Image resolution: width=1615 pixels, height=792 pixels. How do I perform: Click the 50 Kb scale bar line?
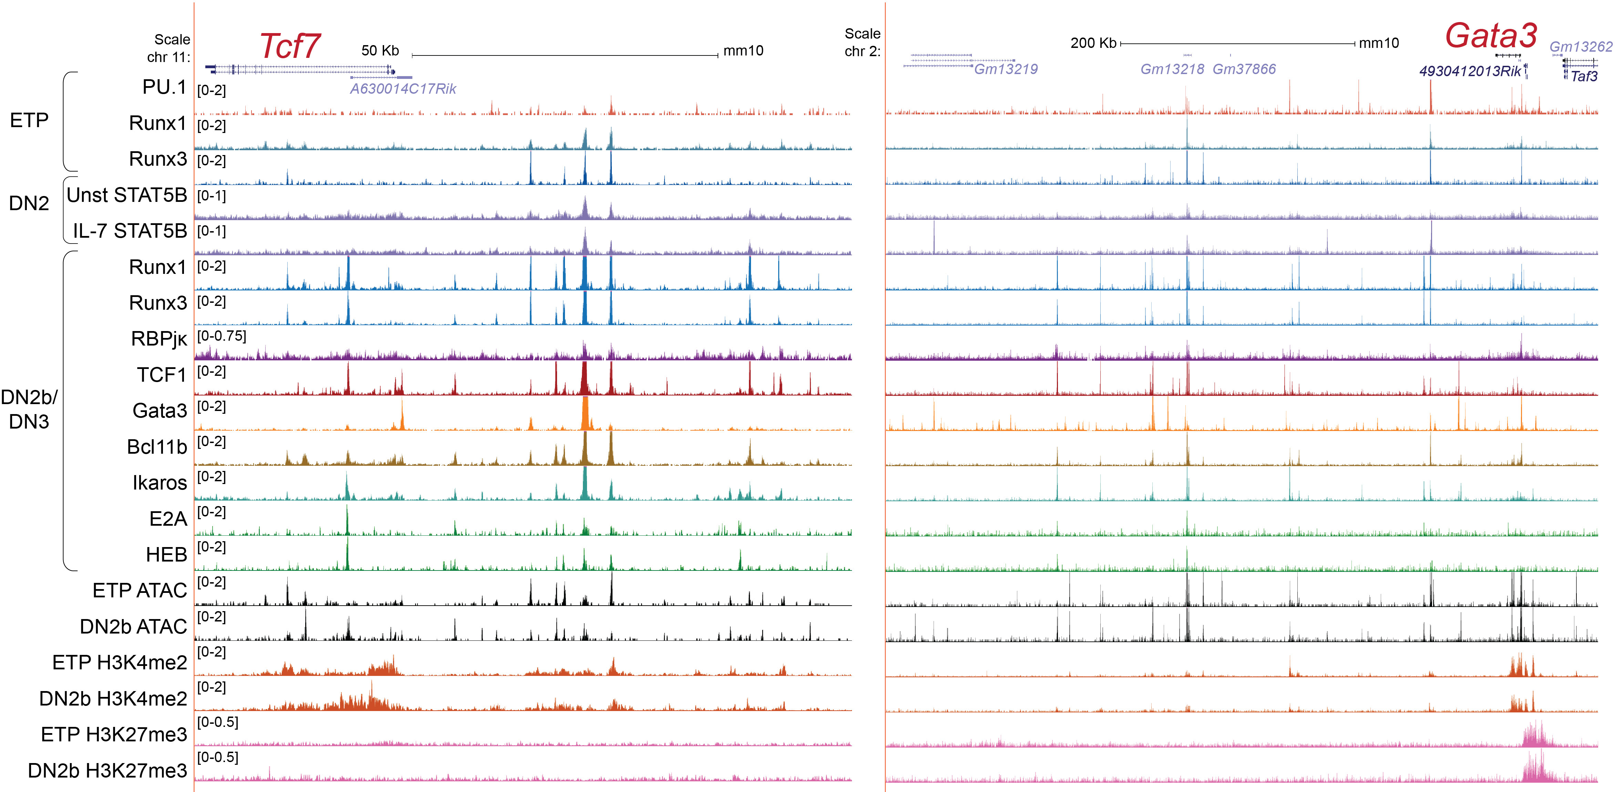point(565,56)
